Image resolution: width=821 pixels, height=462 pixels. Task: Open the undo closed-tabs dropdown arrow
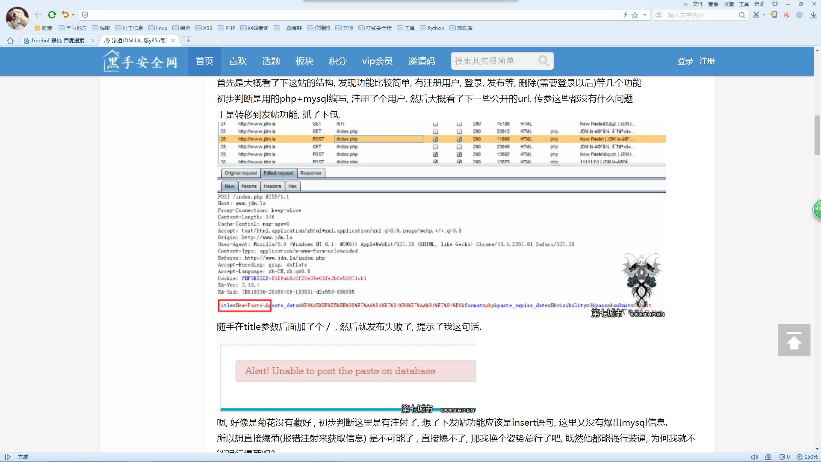tap(73, 15)
